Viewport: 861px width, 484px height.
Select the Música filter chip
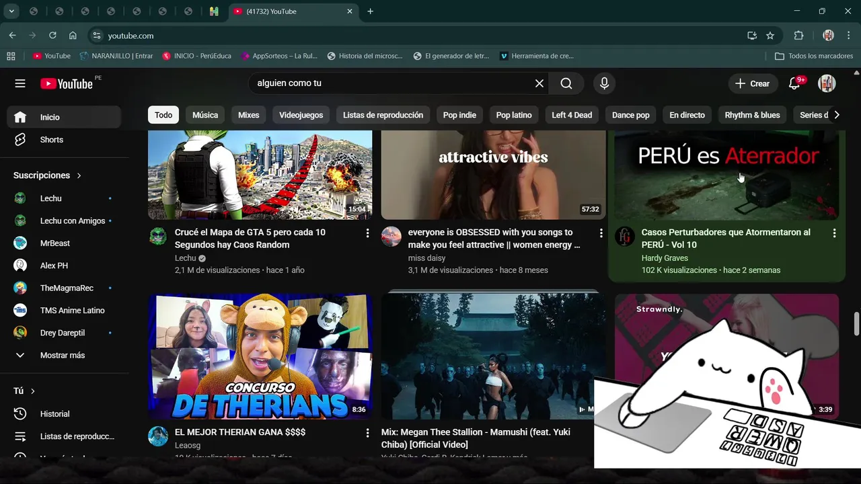point(205,115)
